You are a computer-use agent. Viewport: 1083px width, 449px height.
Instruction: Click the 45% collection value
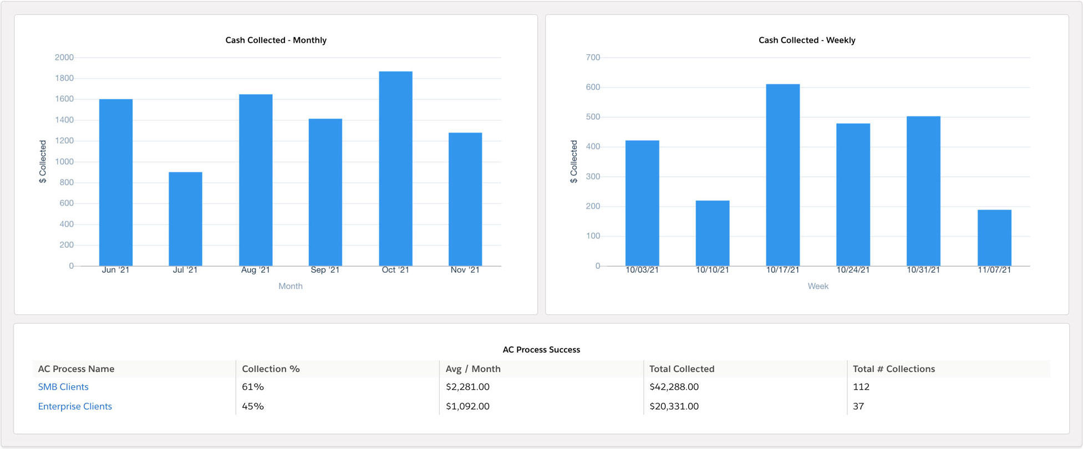[253, 406]
